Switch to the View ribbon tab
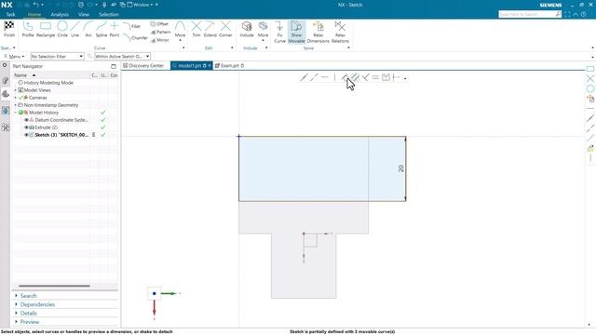596x335 pixels. coord(84,15)
